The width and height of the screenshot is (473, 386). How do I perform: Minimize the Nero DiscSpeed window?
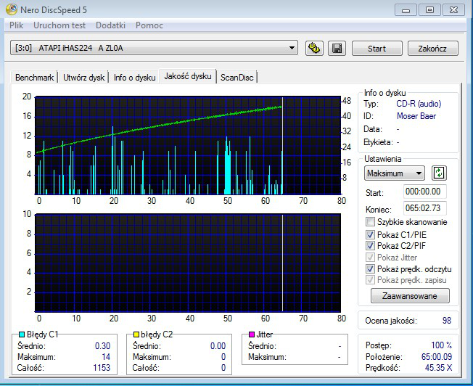pyautogui.click(x=406, y=10)
